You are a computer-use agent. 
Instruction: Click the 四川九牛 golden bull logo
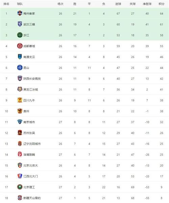[x=20, y=100]
